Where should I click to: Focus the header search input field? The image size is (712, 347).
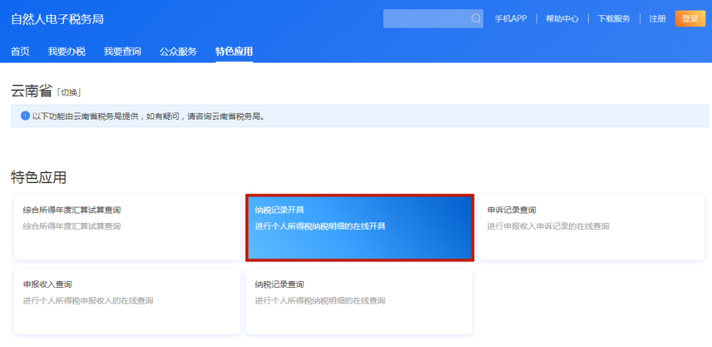[x=432, y=18]
